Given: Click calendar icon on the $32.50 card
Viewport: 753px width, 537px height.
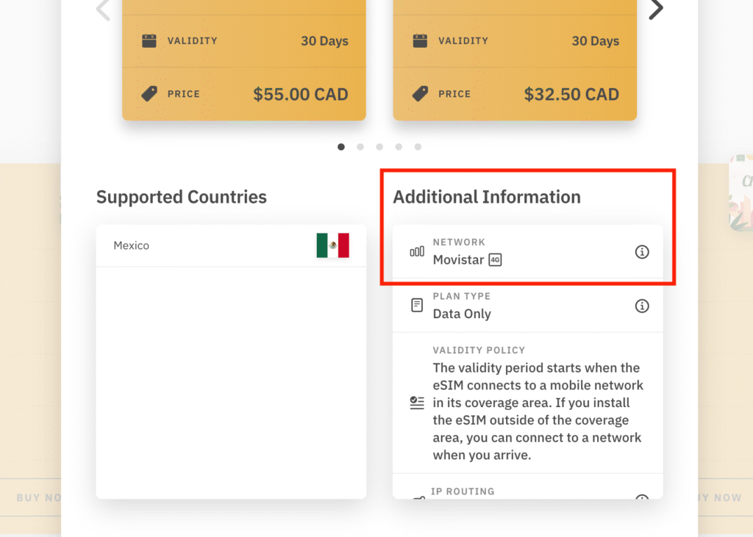Looking at the screenshot, I should (x=420, y=41).
